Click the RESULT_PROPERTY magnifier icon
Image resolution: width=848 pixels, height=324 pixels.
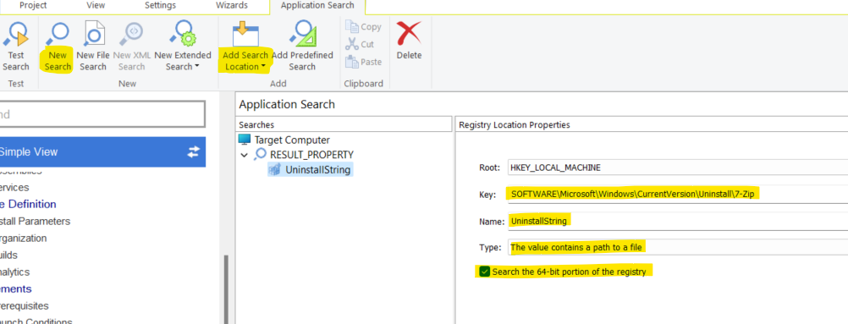coord(261,155)
